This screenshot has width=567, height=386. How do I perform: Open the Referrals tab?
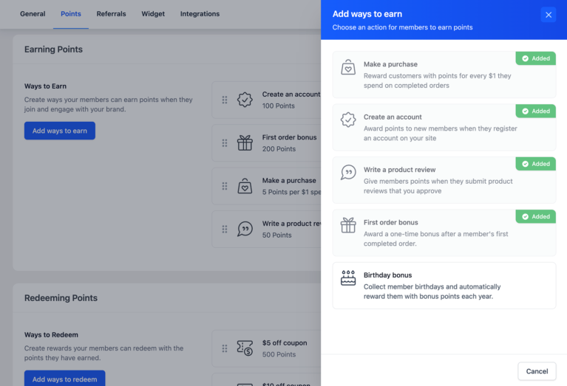[111, 14]
